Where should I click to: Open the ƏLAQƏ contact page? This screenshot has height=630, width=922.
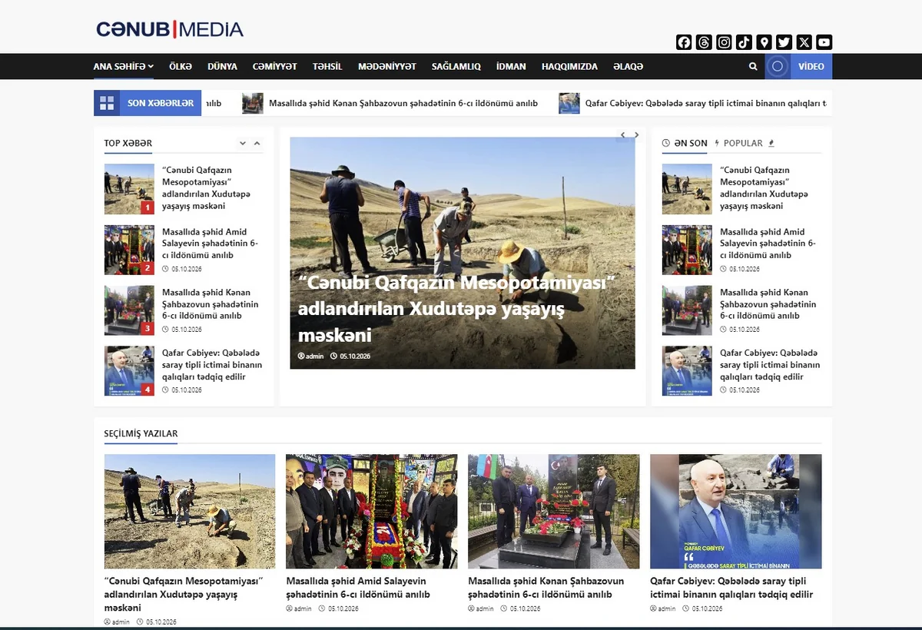[x=628, y=67]
